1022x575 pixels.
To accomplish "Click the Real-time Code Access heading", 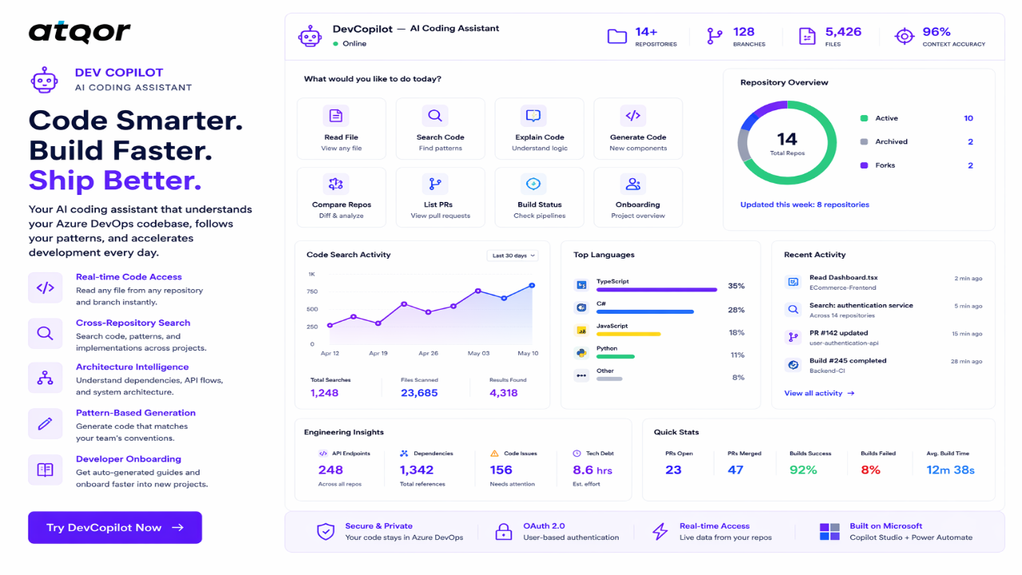I will (x=129, y=277).
